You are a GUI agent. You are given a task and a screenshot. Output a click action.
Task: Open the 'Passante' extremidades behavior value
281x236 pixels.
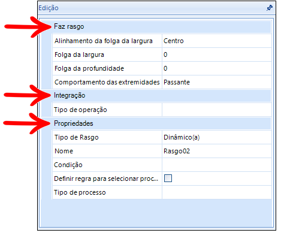pyautogui.click(x=217, y=82)
